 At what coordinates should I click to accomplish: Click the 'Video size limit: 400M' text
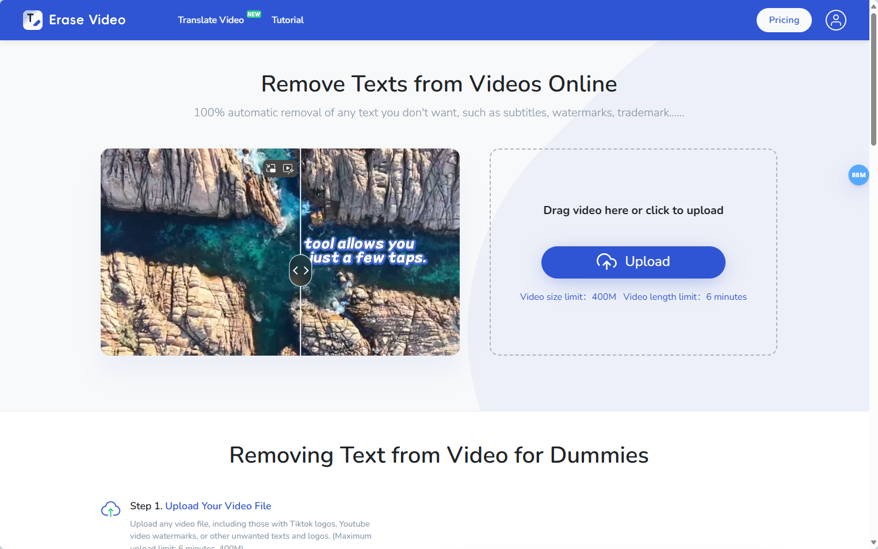pyautogui.click(x=568, y=297)
